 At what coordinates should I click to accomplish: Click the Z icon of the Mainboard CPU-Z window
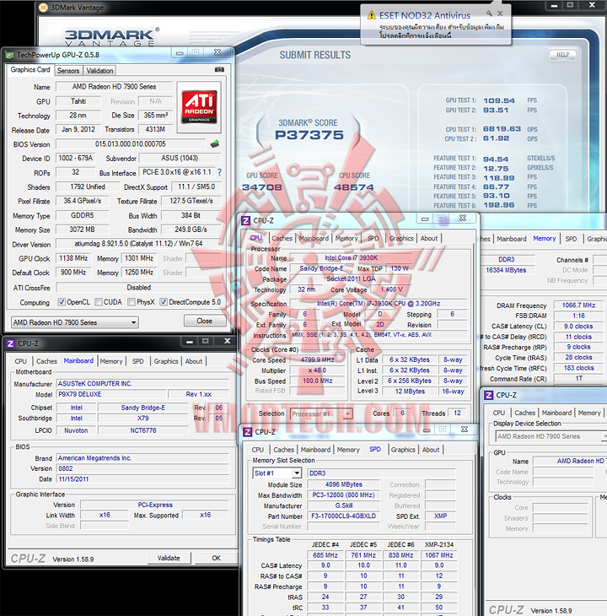(11, 343)
